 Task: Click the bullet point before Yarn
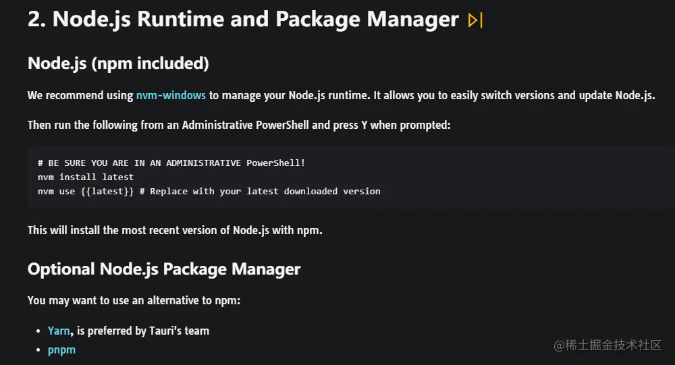tap(38, 331)
